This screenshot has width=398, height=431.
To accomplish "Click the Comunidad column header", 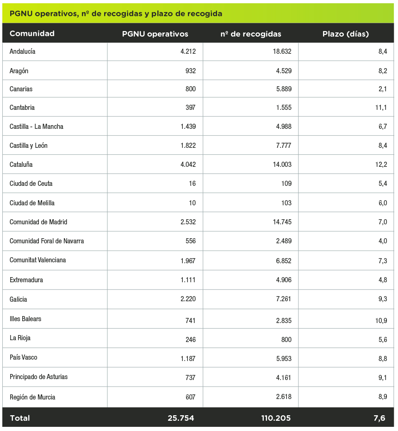I will 32,33.
